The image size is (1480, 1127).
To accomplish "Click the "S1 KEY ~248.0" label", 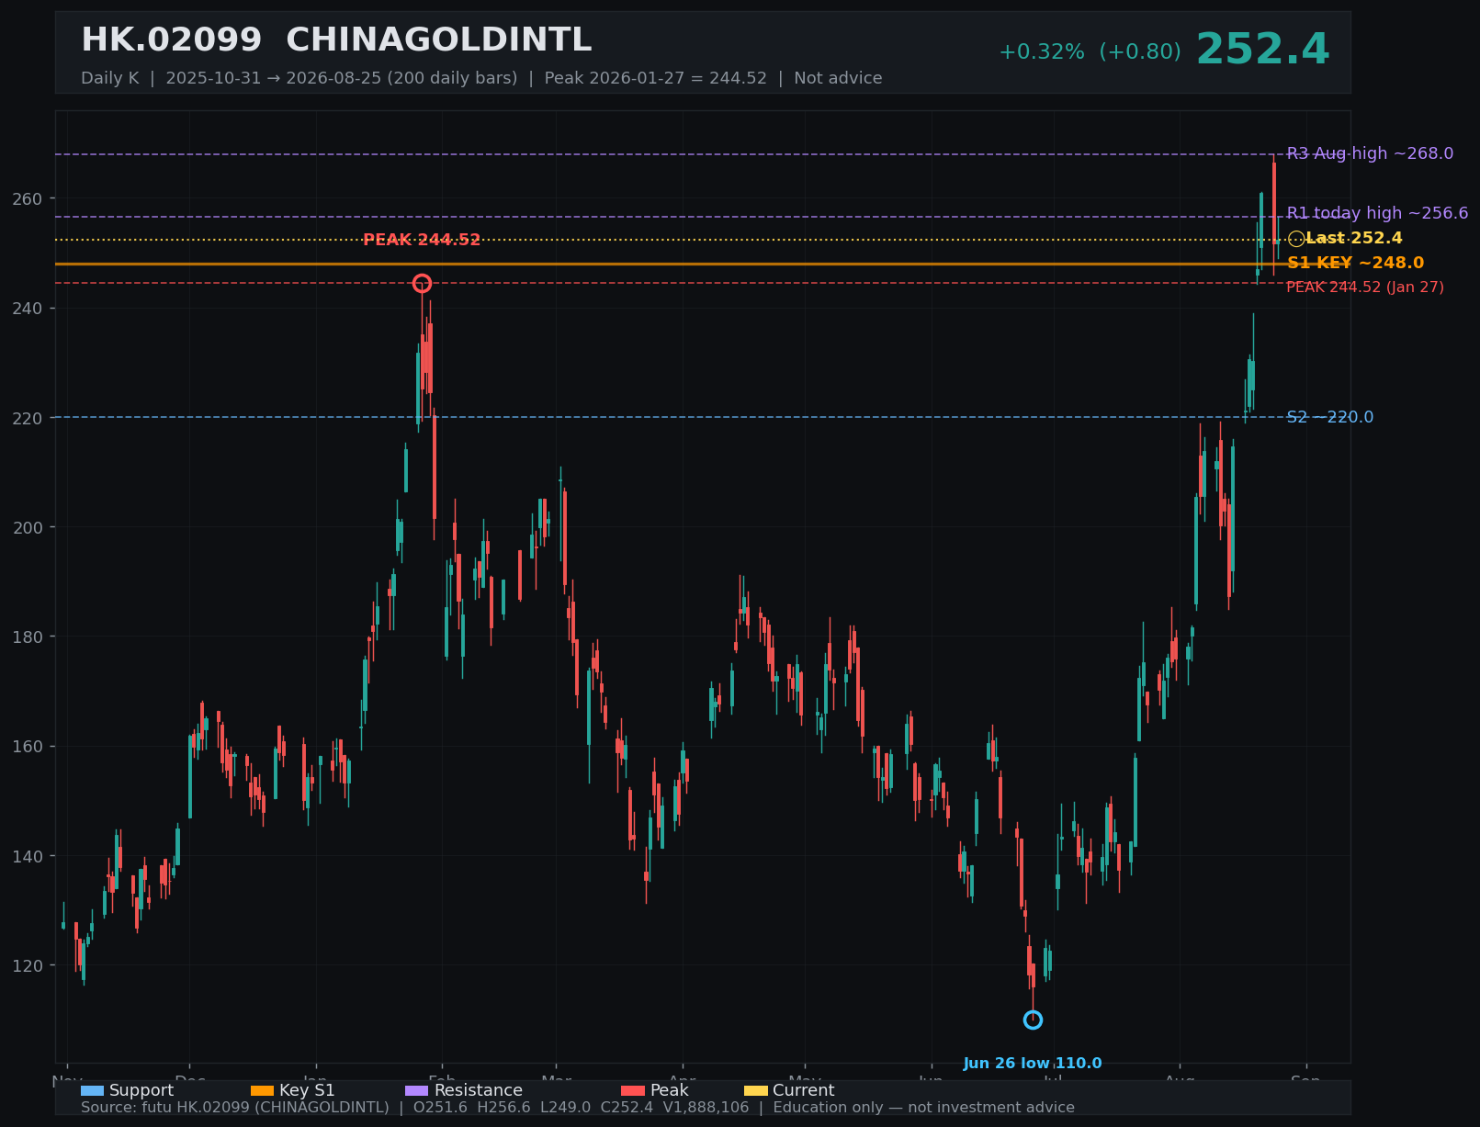I will coord(1355,264).
